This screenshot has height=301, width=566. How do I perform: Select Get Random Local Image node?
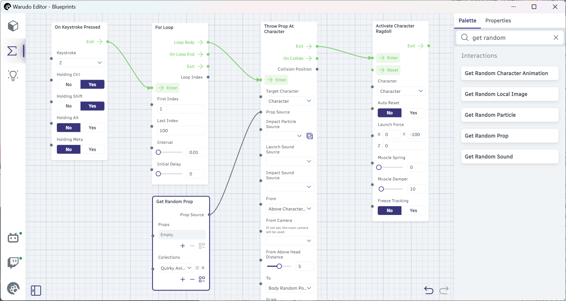pyautogui.click(x=510, y=94)
